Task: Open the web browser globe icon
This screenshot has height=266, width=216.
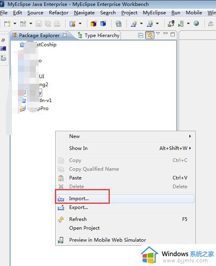Action: [x=196, y=23]
